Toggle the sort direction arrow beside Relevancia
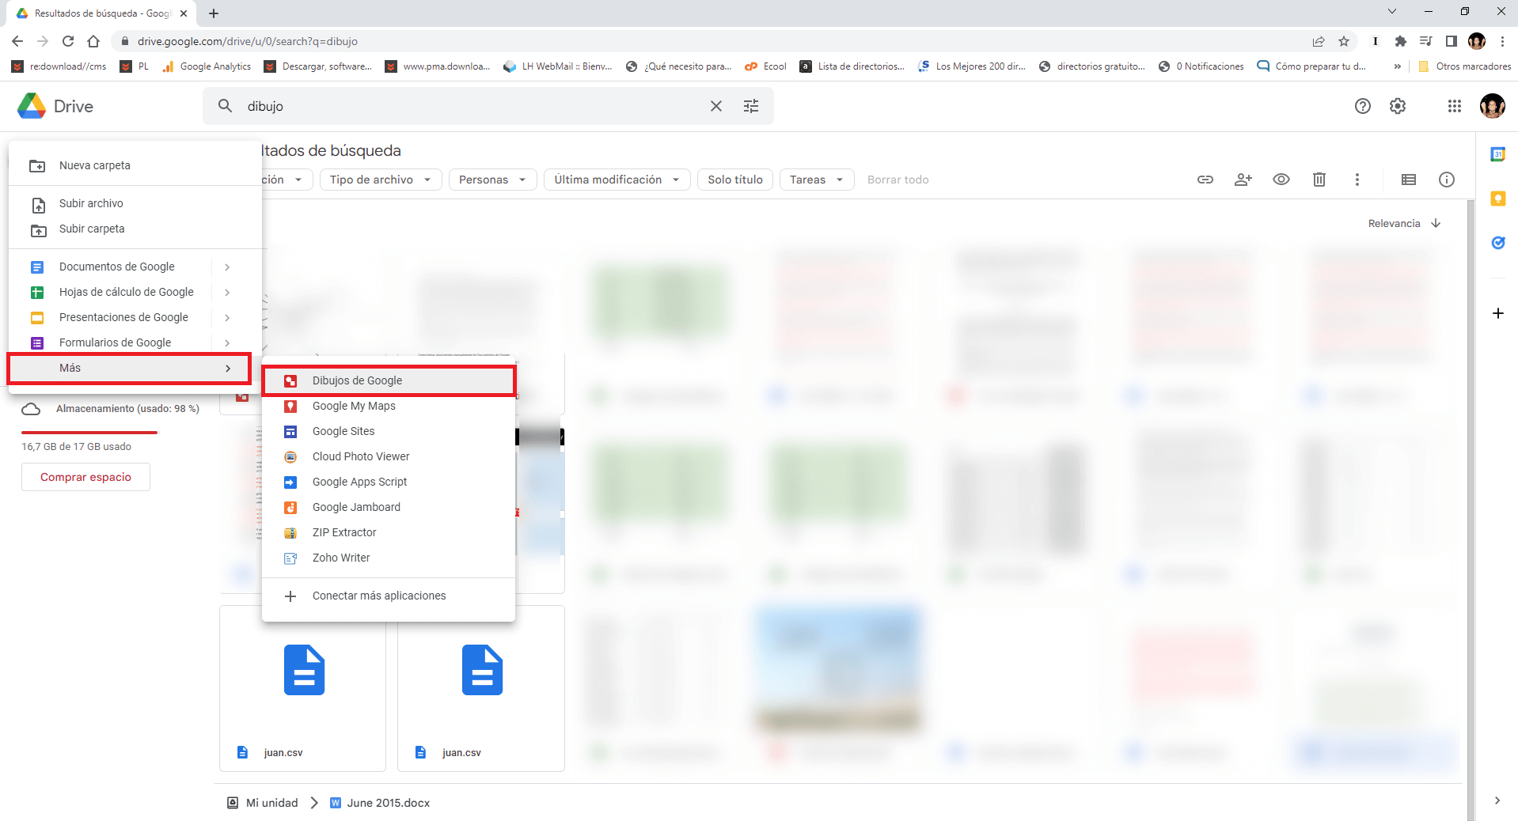This screenshot has width=1518, height=821. [1436, 224]
